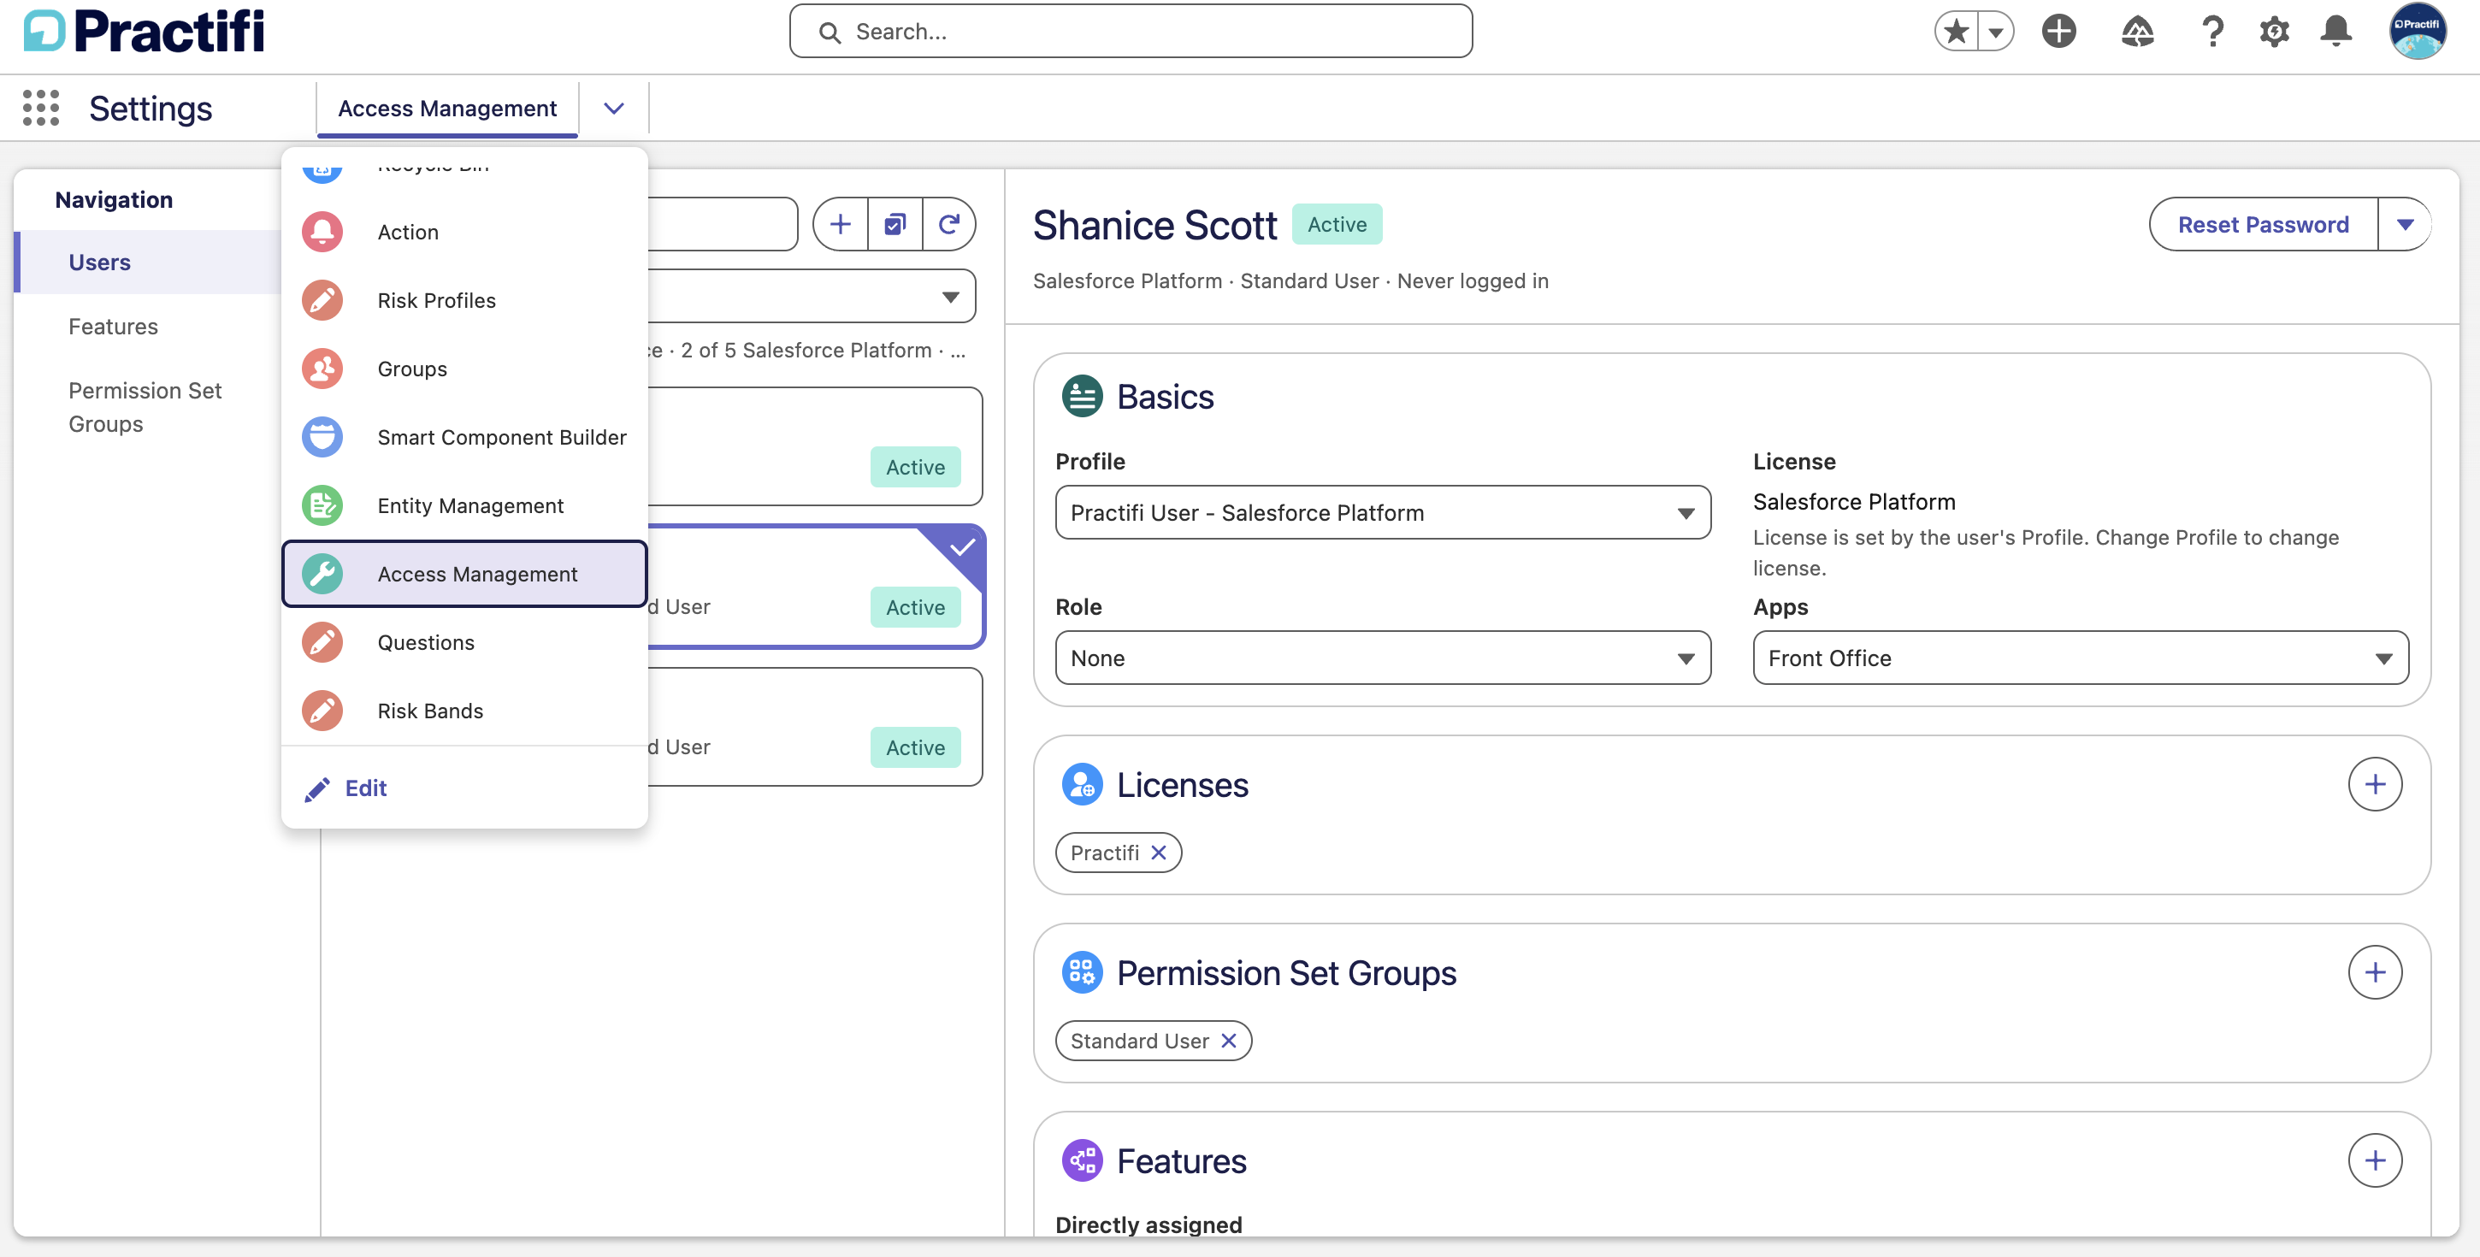Image resolution: width=2480 pixels, height=1257 pixels.
Task: Open the user profile avatar
Action: [2417, 32]
